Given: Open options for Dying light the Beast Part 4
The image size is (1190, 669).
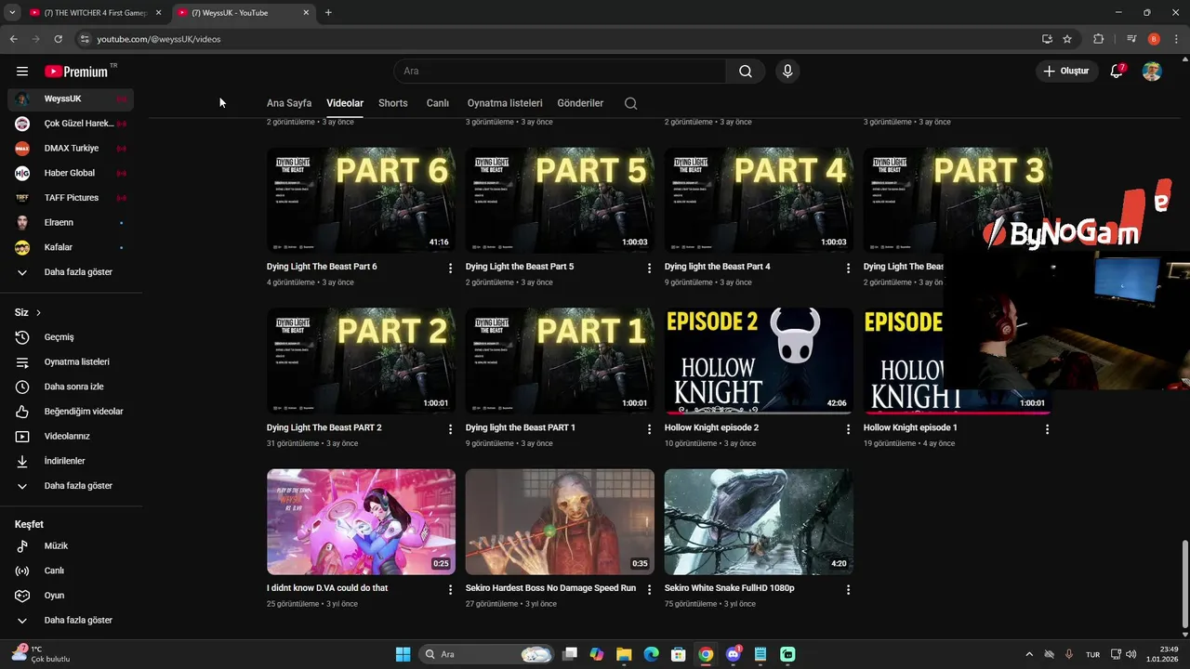Looking at the screenshot, I should (x=849, y=268).
